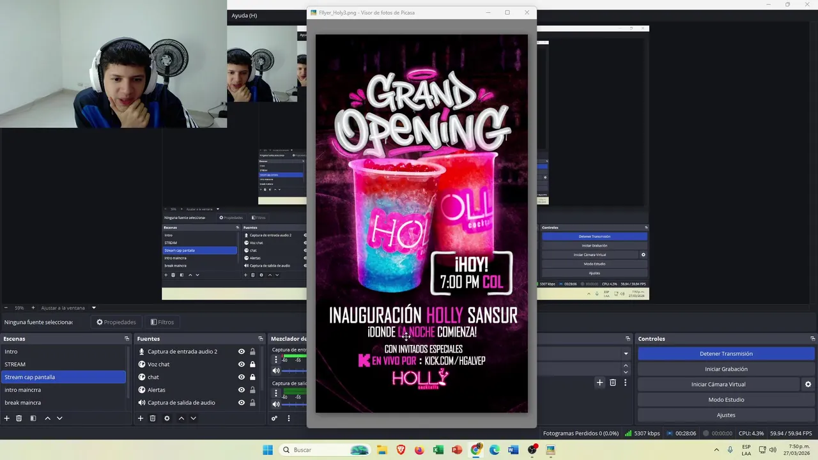Remove the transition with trash icon

[x=613, y=383]
